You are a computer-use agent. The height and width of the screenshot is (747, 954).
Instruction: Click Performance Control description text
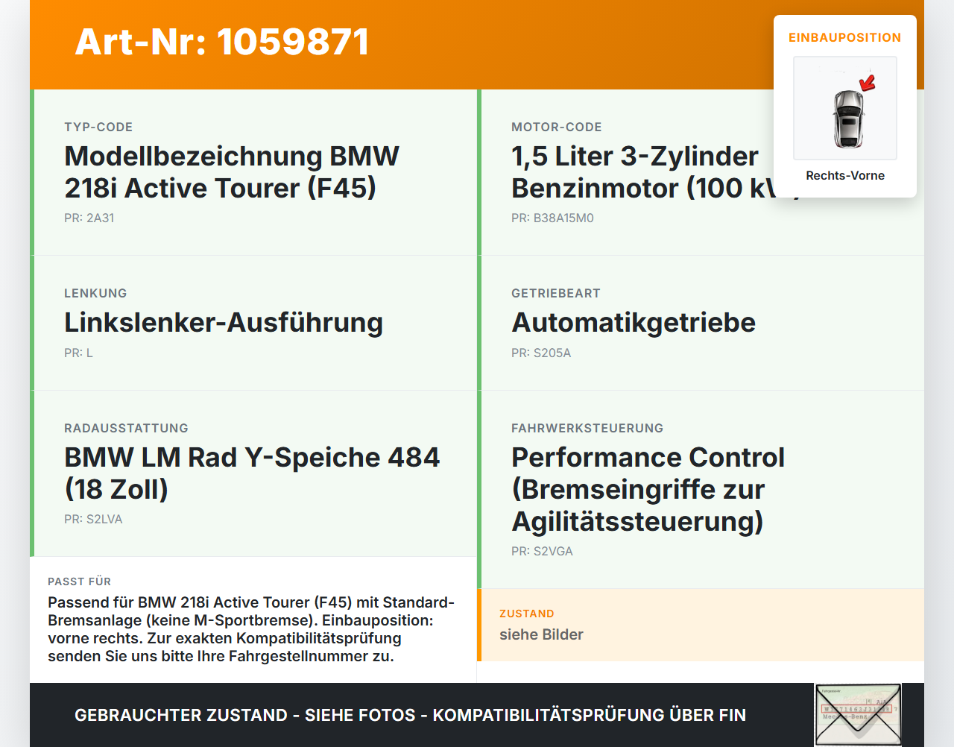coord(648,489)
